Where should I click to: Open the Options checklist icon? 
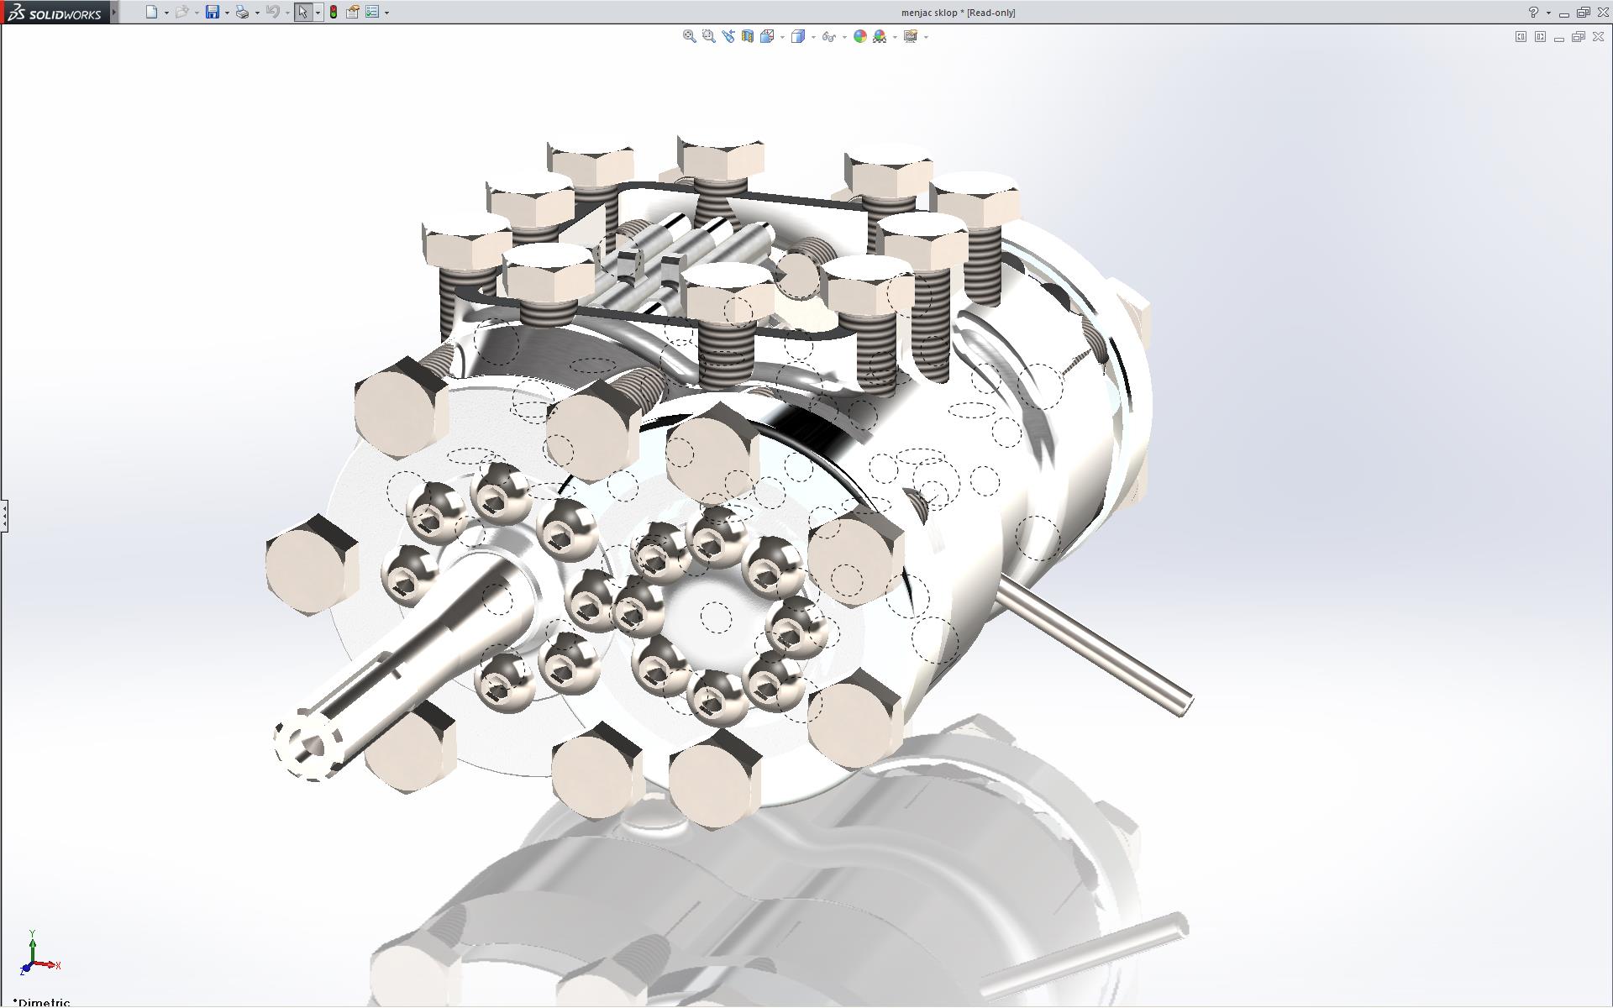tap(372, 12)
